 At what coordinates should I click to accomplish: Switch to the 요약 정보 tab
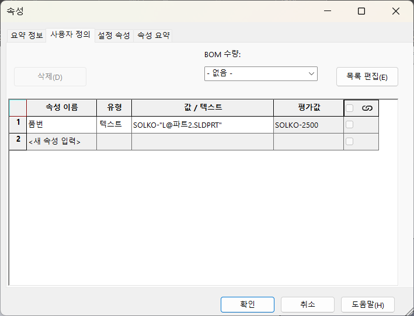click(27, 36)
